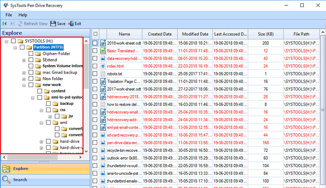Click the Exit label in the toolbar
Viewport: 326px width, 188px height.
point(78,24)
